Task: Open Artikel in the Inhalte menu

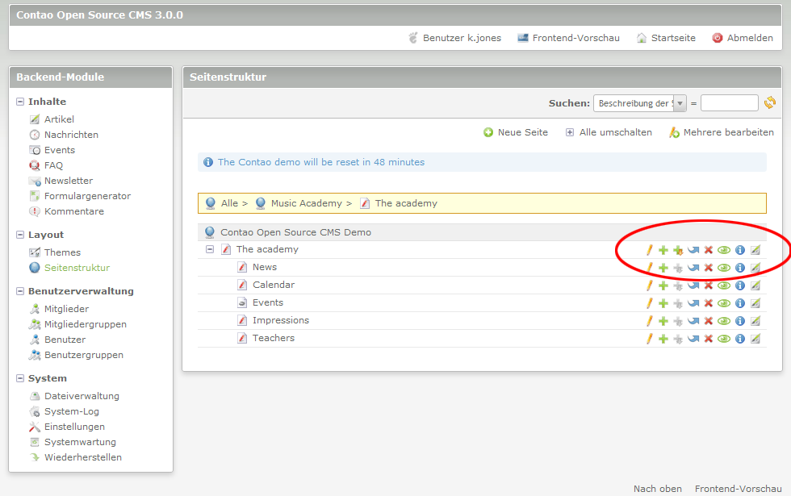Action: (x=59, y=119)
